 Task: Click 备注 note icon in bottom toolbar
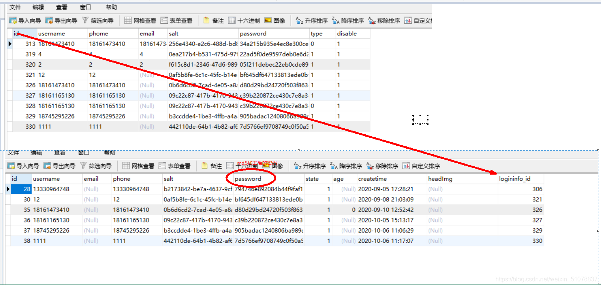tap(204, 166)
